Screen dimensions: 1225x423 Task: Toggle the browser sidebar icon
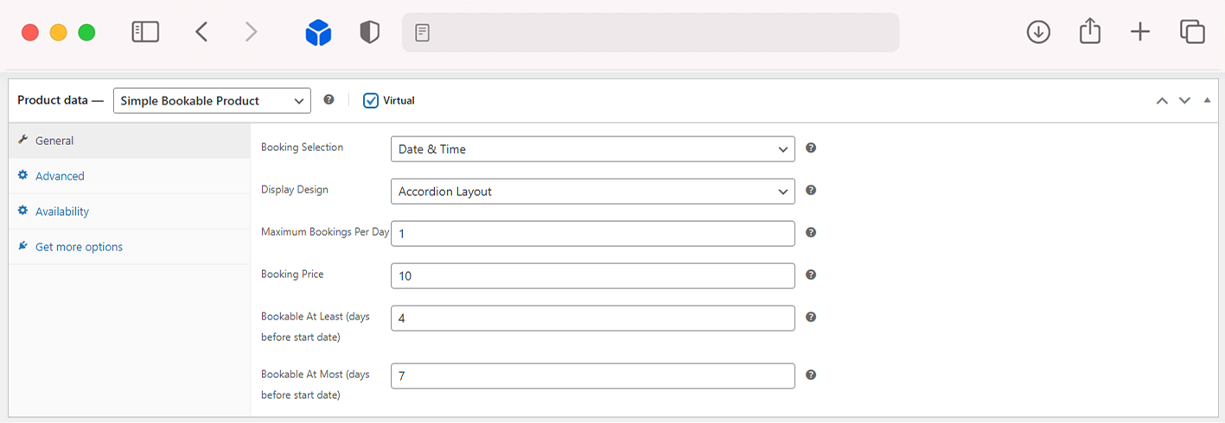pos(145,33)
